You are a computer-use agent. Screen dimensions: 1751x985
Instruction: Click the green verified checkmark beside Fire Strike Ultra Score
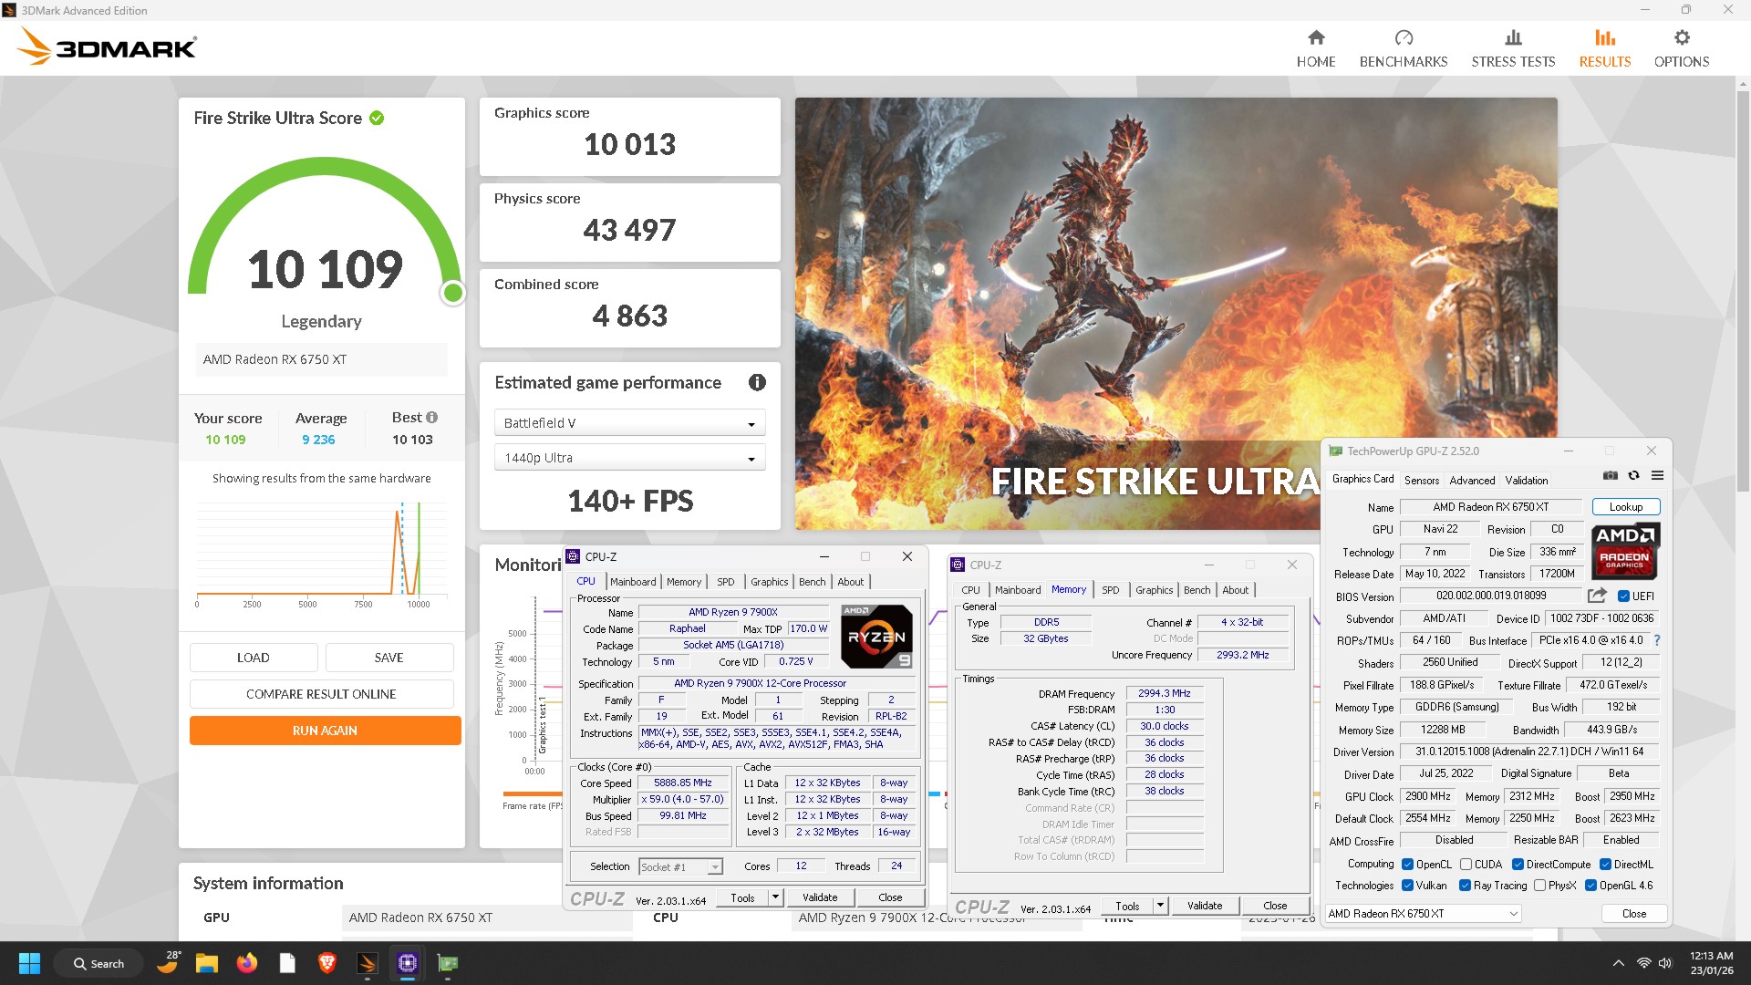coord(377,118)
